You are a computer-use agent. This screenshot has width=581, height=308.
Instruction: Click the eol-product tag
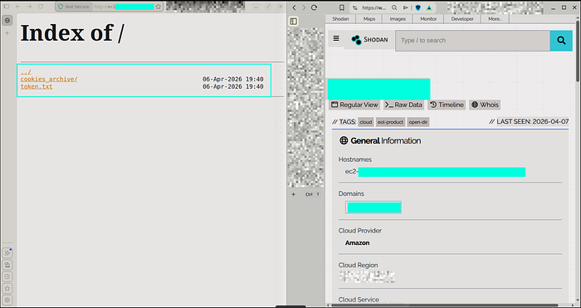click(x=390, y=122)
